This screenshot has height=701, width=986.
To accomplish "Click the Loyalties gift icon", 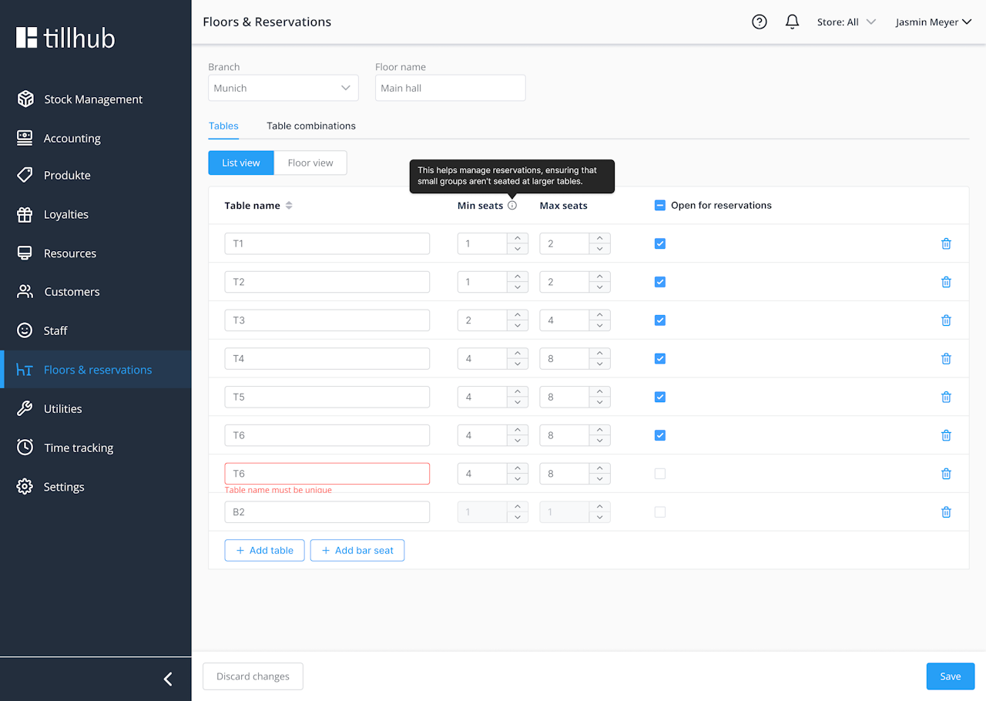I will [25, 214].
